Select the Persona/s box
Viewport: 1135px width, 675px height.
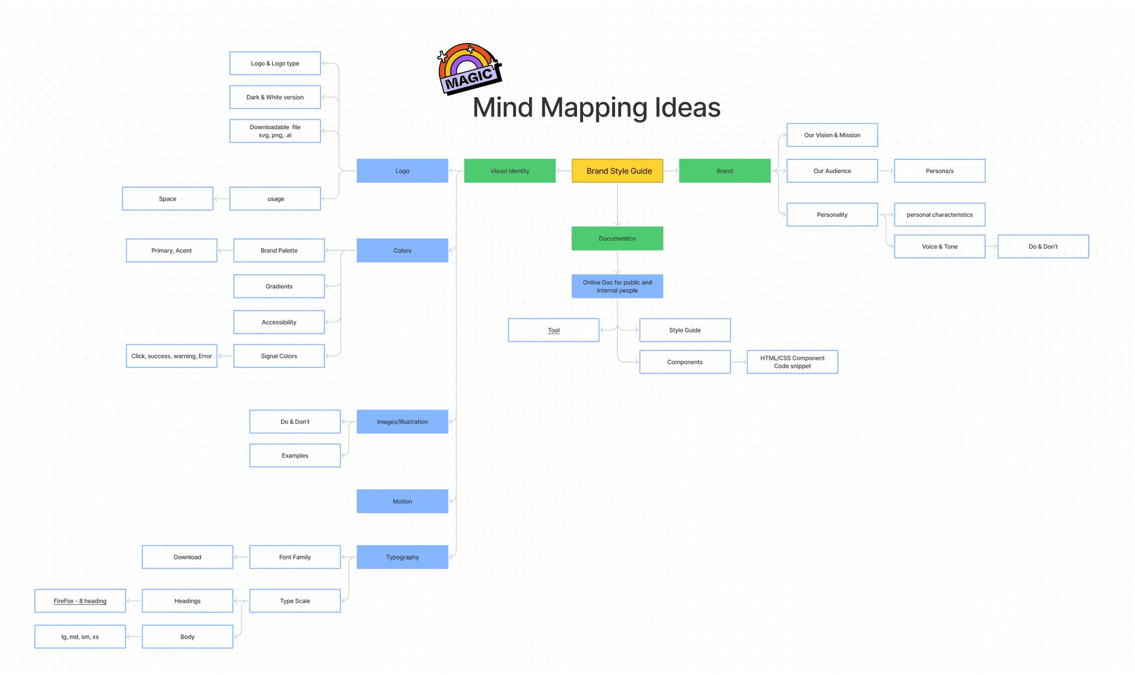point(940,171)
